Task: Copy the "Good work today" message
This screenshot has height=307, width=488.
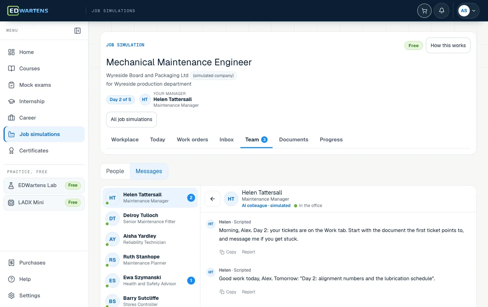Action: [228, 292]
